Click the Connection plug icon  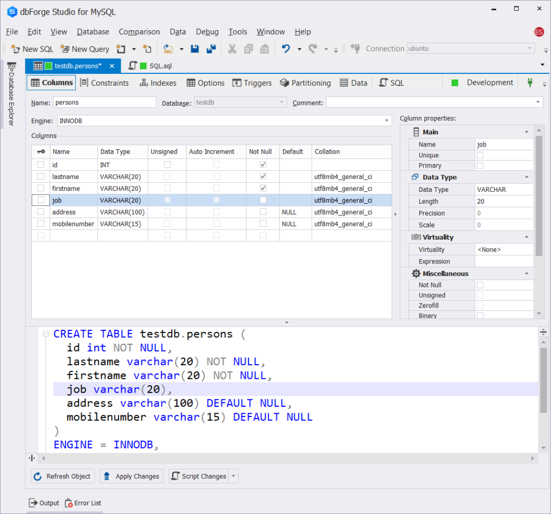[x=355, y=49]
